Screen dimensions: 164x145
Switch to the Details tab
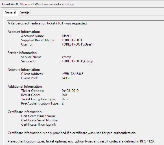(24, 13)
